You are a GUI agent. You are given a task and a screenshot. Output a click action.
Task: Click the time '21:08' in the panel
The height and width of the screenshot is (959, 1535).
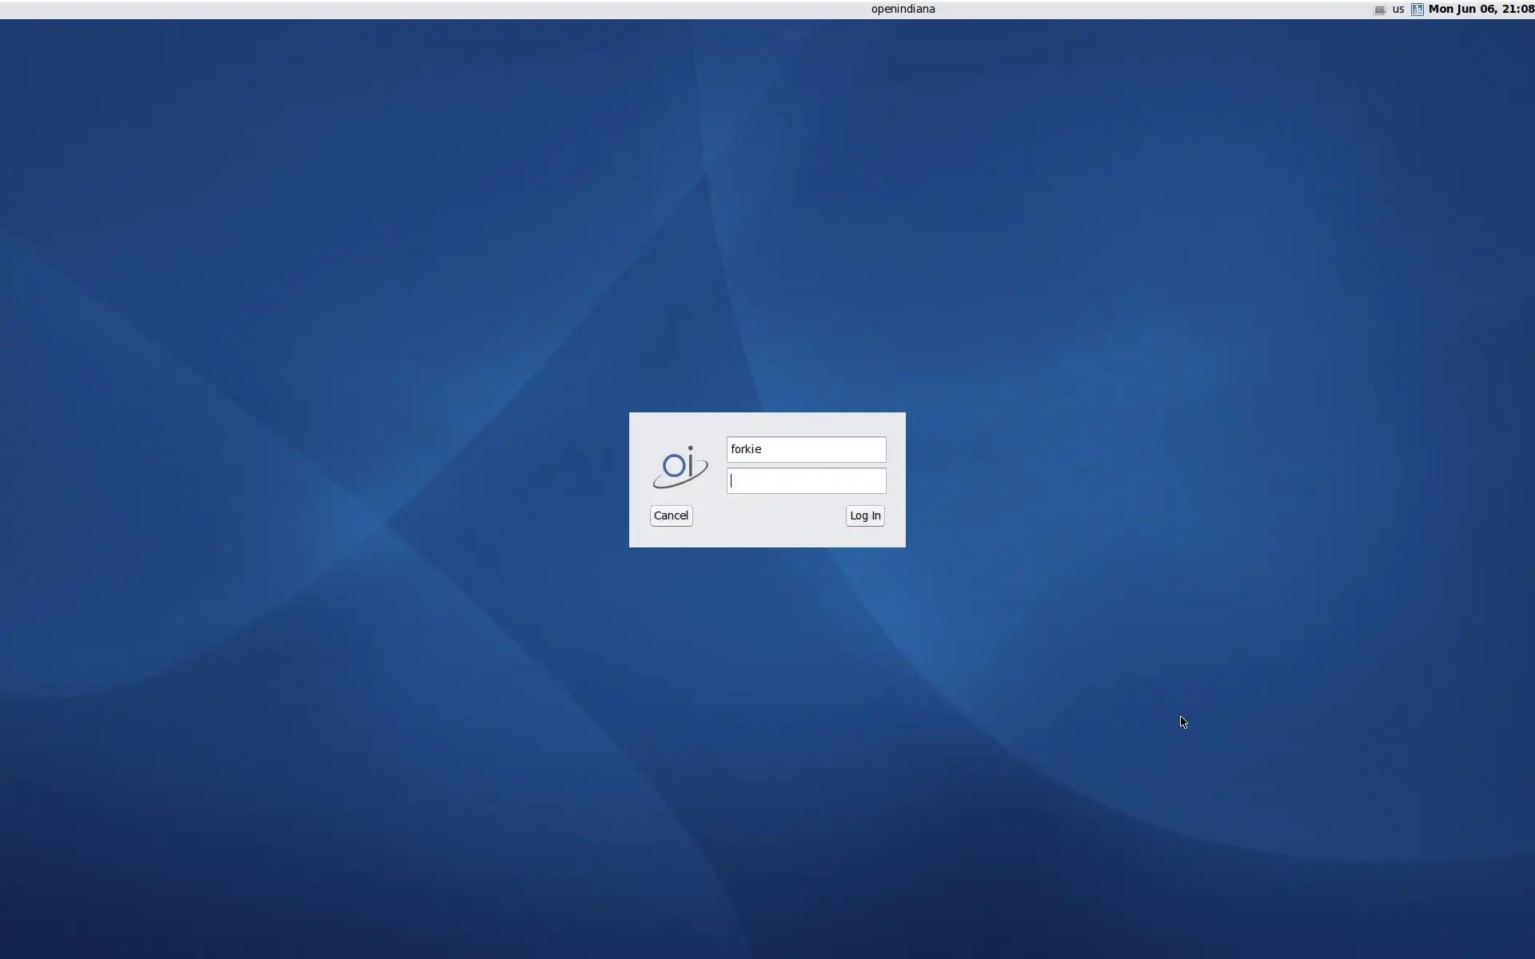tap(1517, 10)
